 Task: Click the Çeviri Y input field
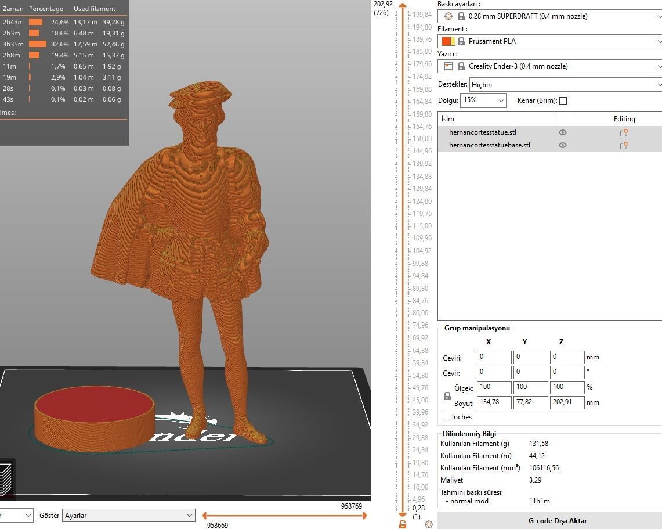coord(531,357)
